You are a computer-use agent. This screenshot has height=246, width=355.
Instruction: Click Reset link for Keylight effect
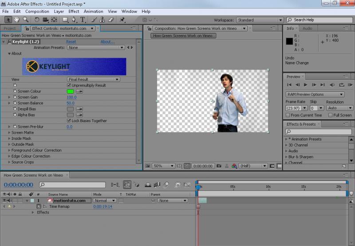(x=71, y=42)
